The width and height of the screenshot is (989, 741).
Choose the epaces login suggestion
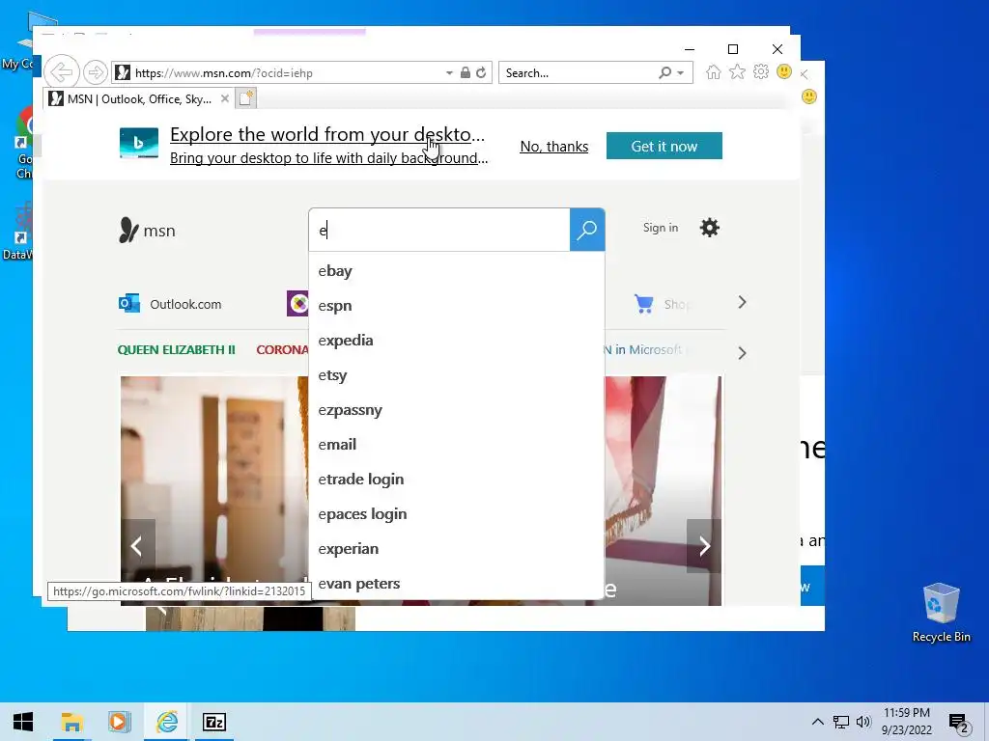point(457,514)
